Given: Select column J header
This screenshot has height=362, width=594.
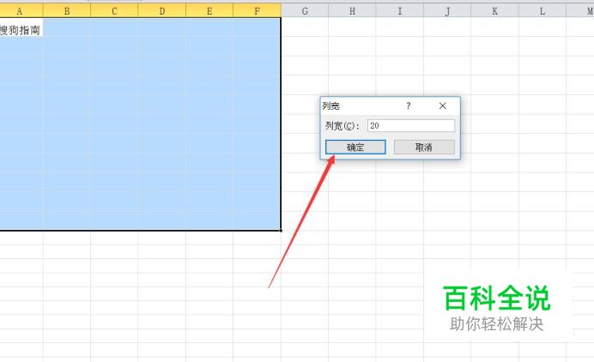Looking at the screenshot, I should (x=447, y=11).
